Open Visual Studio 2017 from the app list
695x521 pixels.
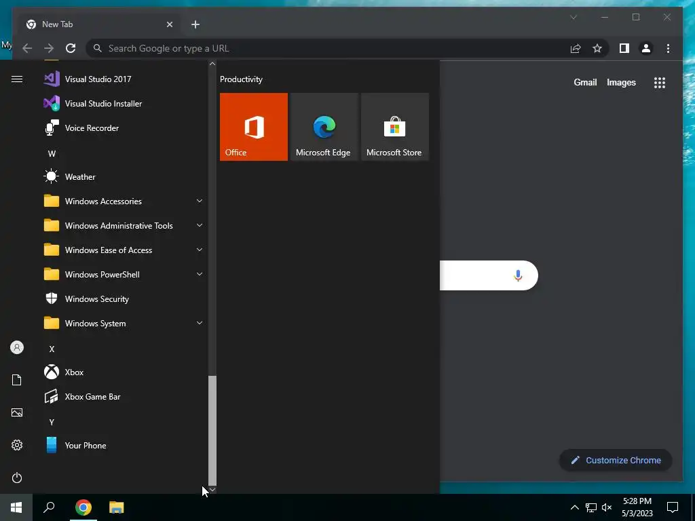(124, 79)
